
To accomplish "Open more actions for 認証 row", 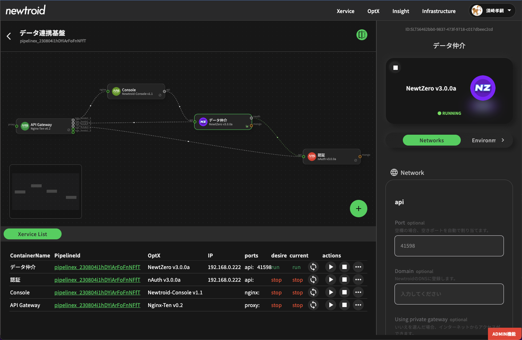I will point(358,280).
